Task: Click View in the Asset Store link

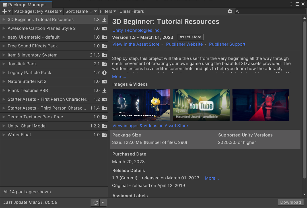Action: point(136,44)
